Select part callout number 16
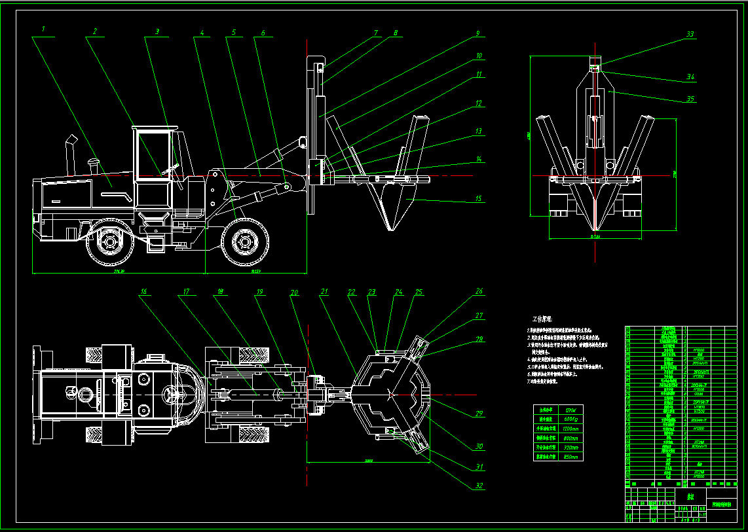This screenshot has width=748, height=532. [143, 291]
